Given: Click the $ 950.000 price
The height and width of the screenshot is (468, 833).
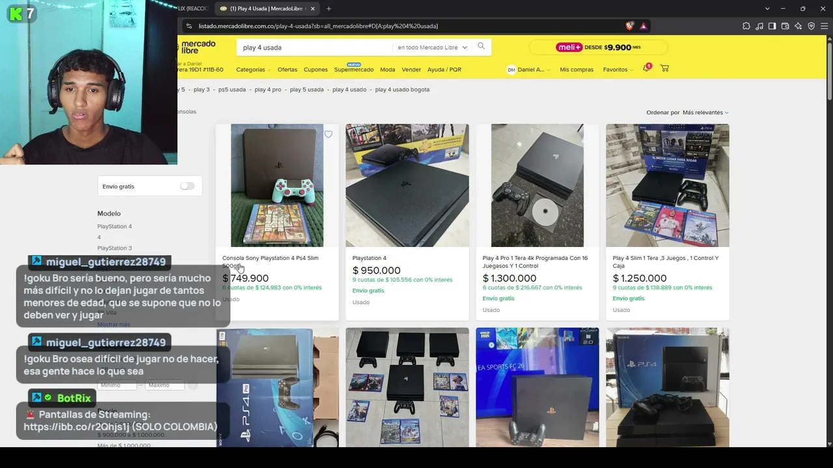Looking at the screenshot, I should point(377,270).
